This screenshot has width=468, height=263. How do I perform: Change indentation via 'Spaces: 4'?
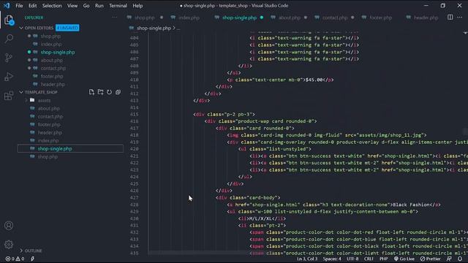[x=331, y=259]
